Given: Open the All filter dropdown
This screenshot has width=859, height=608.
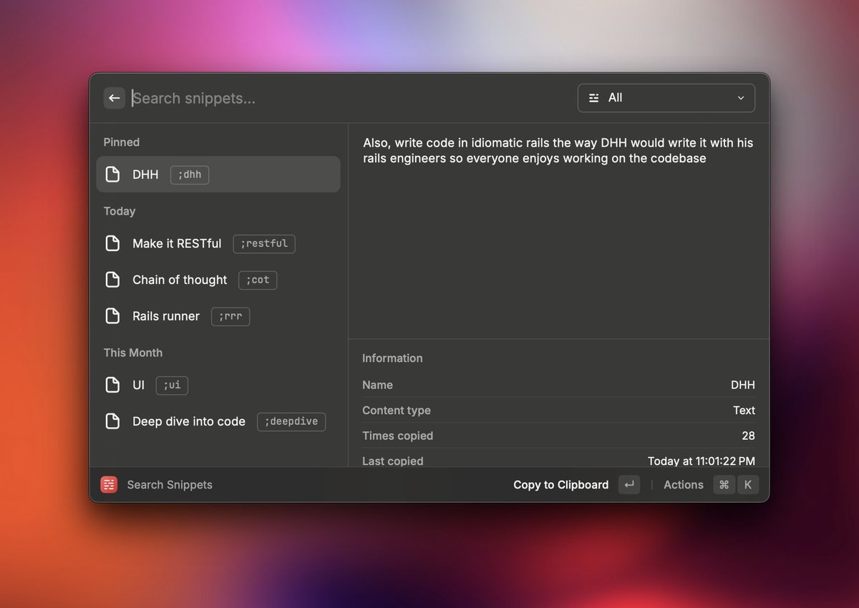Looking at the screenshot, I should click(666, 98).
